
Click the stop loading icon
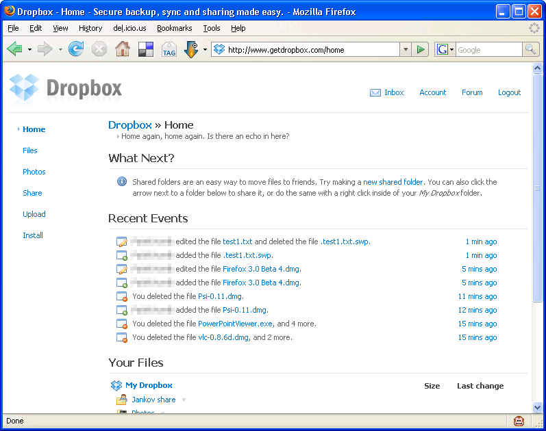click(99, 49)
